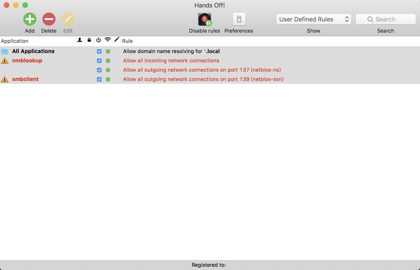This screenshot has width=420, height=270.
Task: Click the magnifying glass in Search field
Action: tap(370, 19)
